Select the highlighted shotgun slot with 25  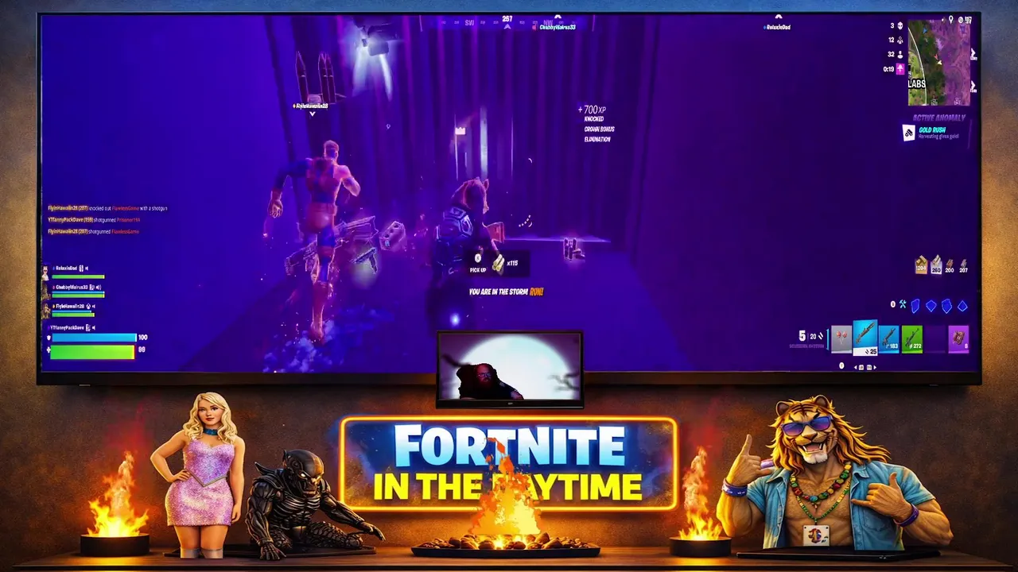pos(865,338)
